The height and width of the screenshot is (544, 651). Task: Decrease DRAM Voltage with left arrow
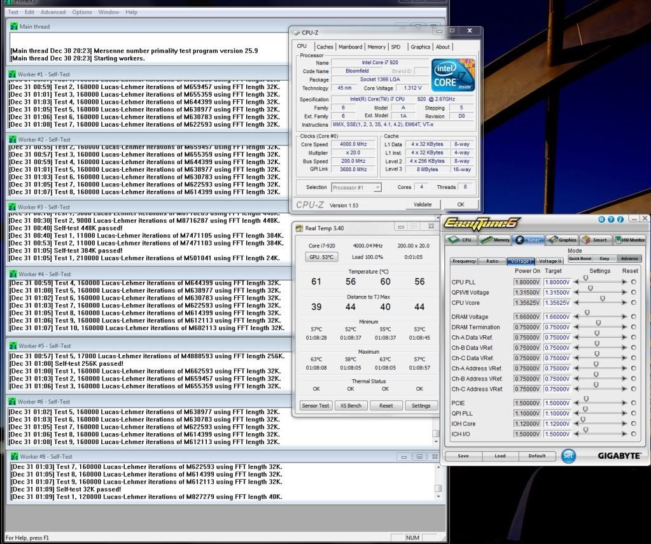click(x=577, y=316)
